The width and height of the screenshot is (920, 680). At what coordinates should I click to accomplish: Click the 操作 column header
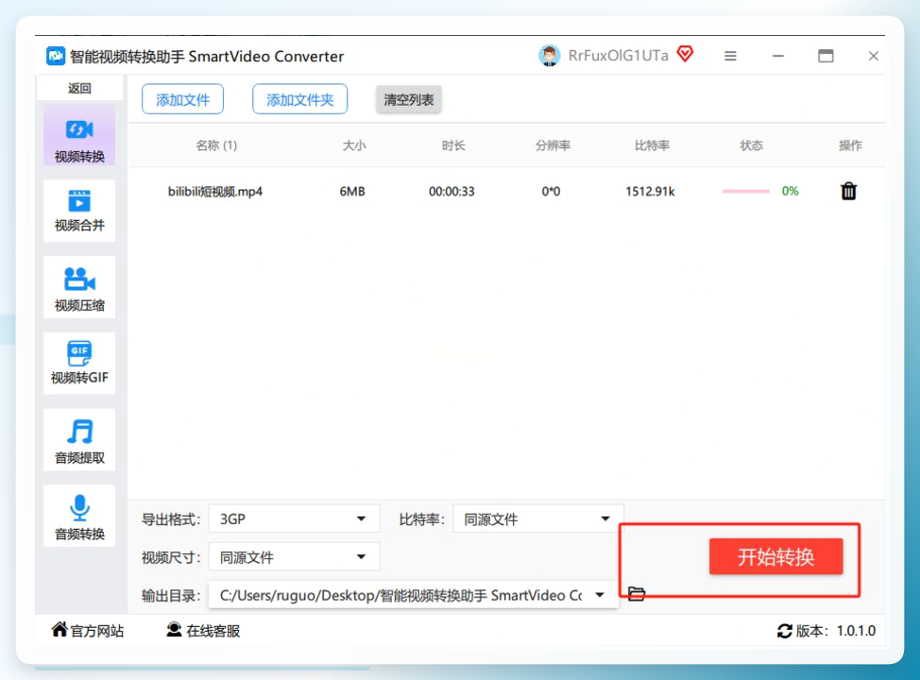(x=850, y=145)
